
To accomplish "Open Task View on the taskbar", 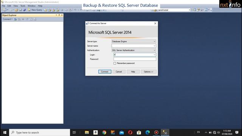I will click(x=74, y=133).
